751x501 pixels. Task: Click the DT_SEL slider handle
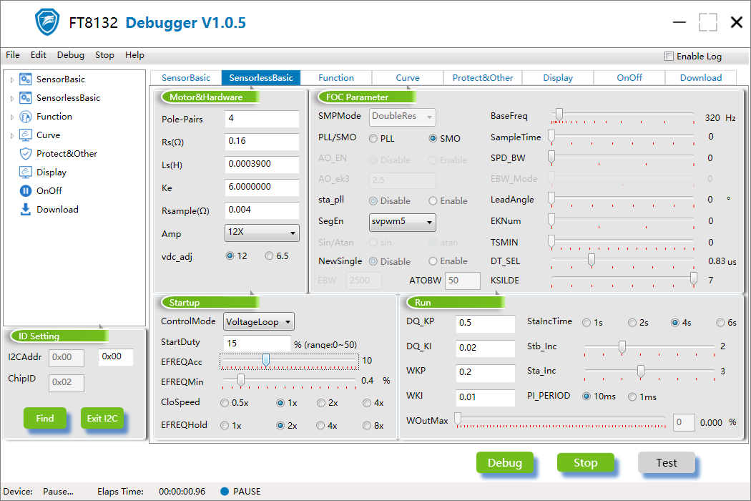click(x=592, y=260)
